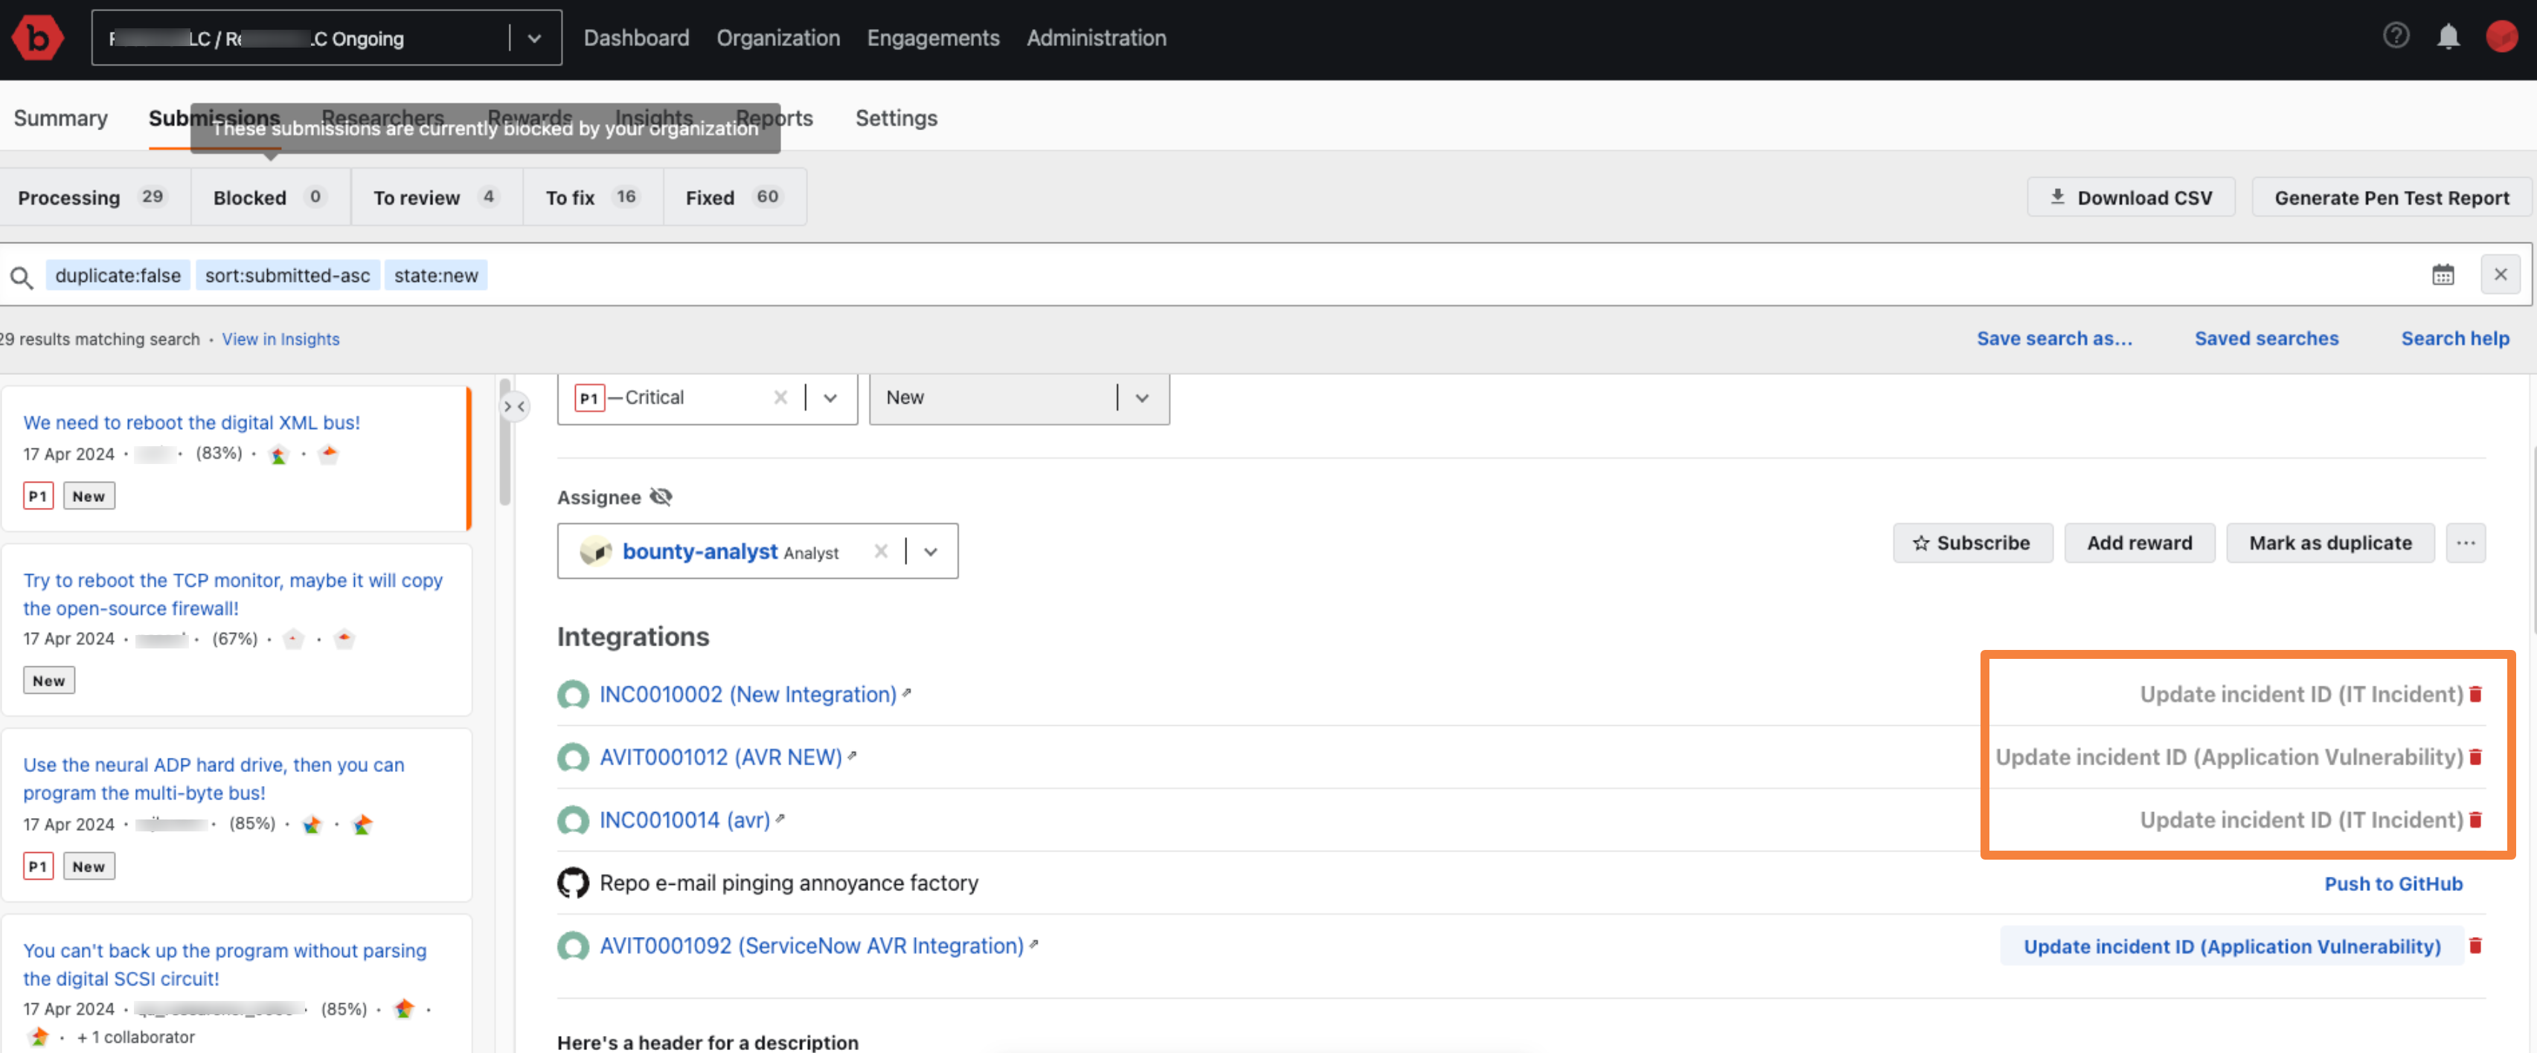The width and height of the screenshot is (2537, 1053).
Task: Open the more actions ellipsis button
Action: [x=2465, y=543]
